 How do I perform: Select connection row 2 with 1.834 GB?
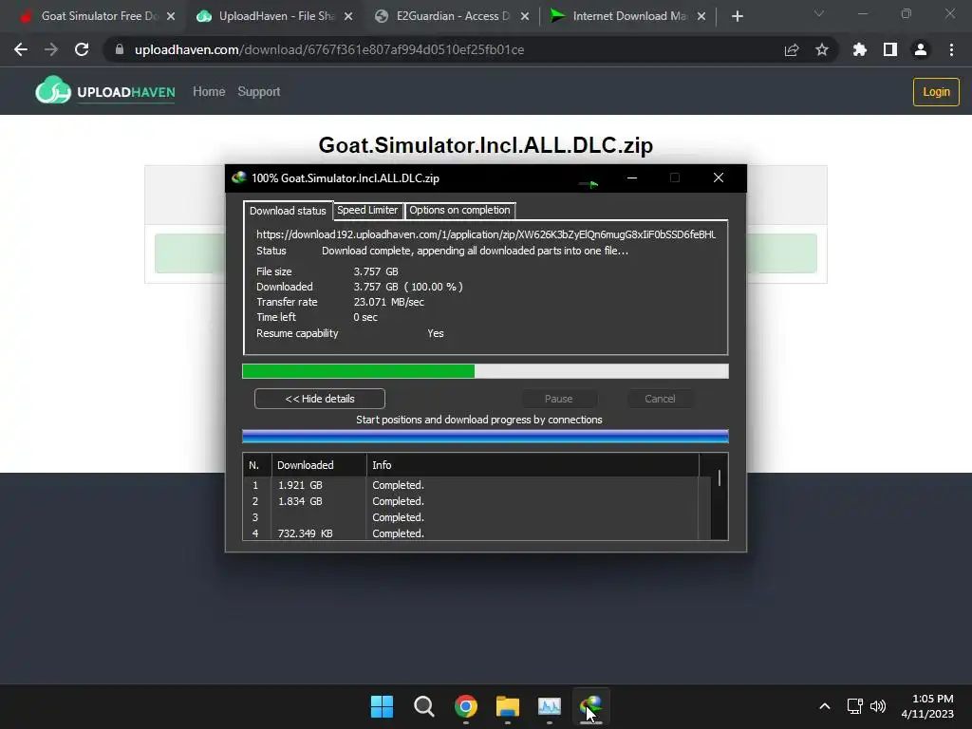tap(471, 501)
